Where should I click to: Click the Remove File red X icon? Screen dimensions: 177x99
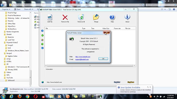tap(65, 17)
